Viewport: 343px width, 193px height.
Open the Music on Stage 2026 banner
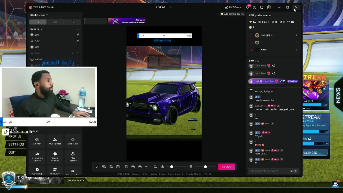[127, 21]
